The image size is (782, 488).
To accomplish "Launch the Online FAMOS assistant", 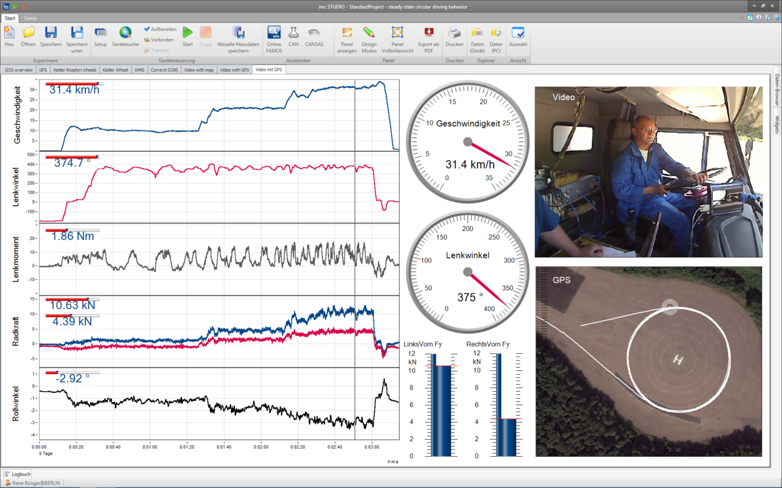I will pyautogui.click(x=274, y=37).
